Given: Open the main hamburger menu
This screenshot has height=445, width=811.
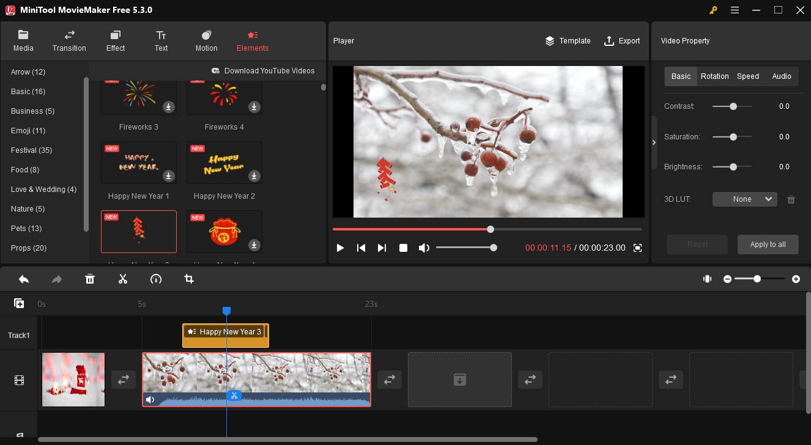Looking at the screenshot, I should pos(735,10).
